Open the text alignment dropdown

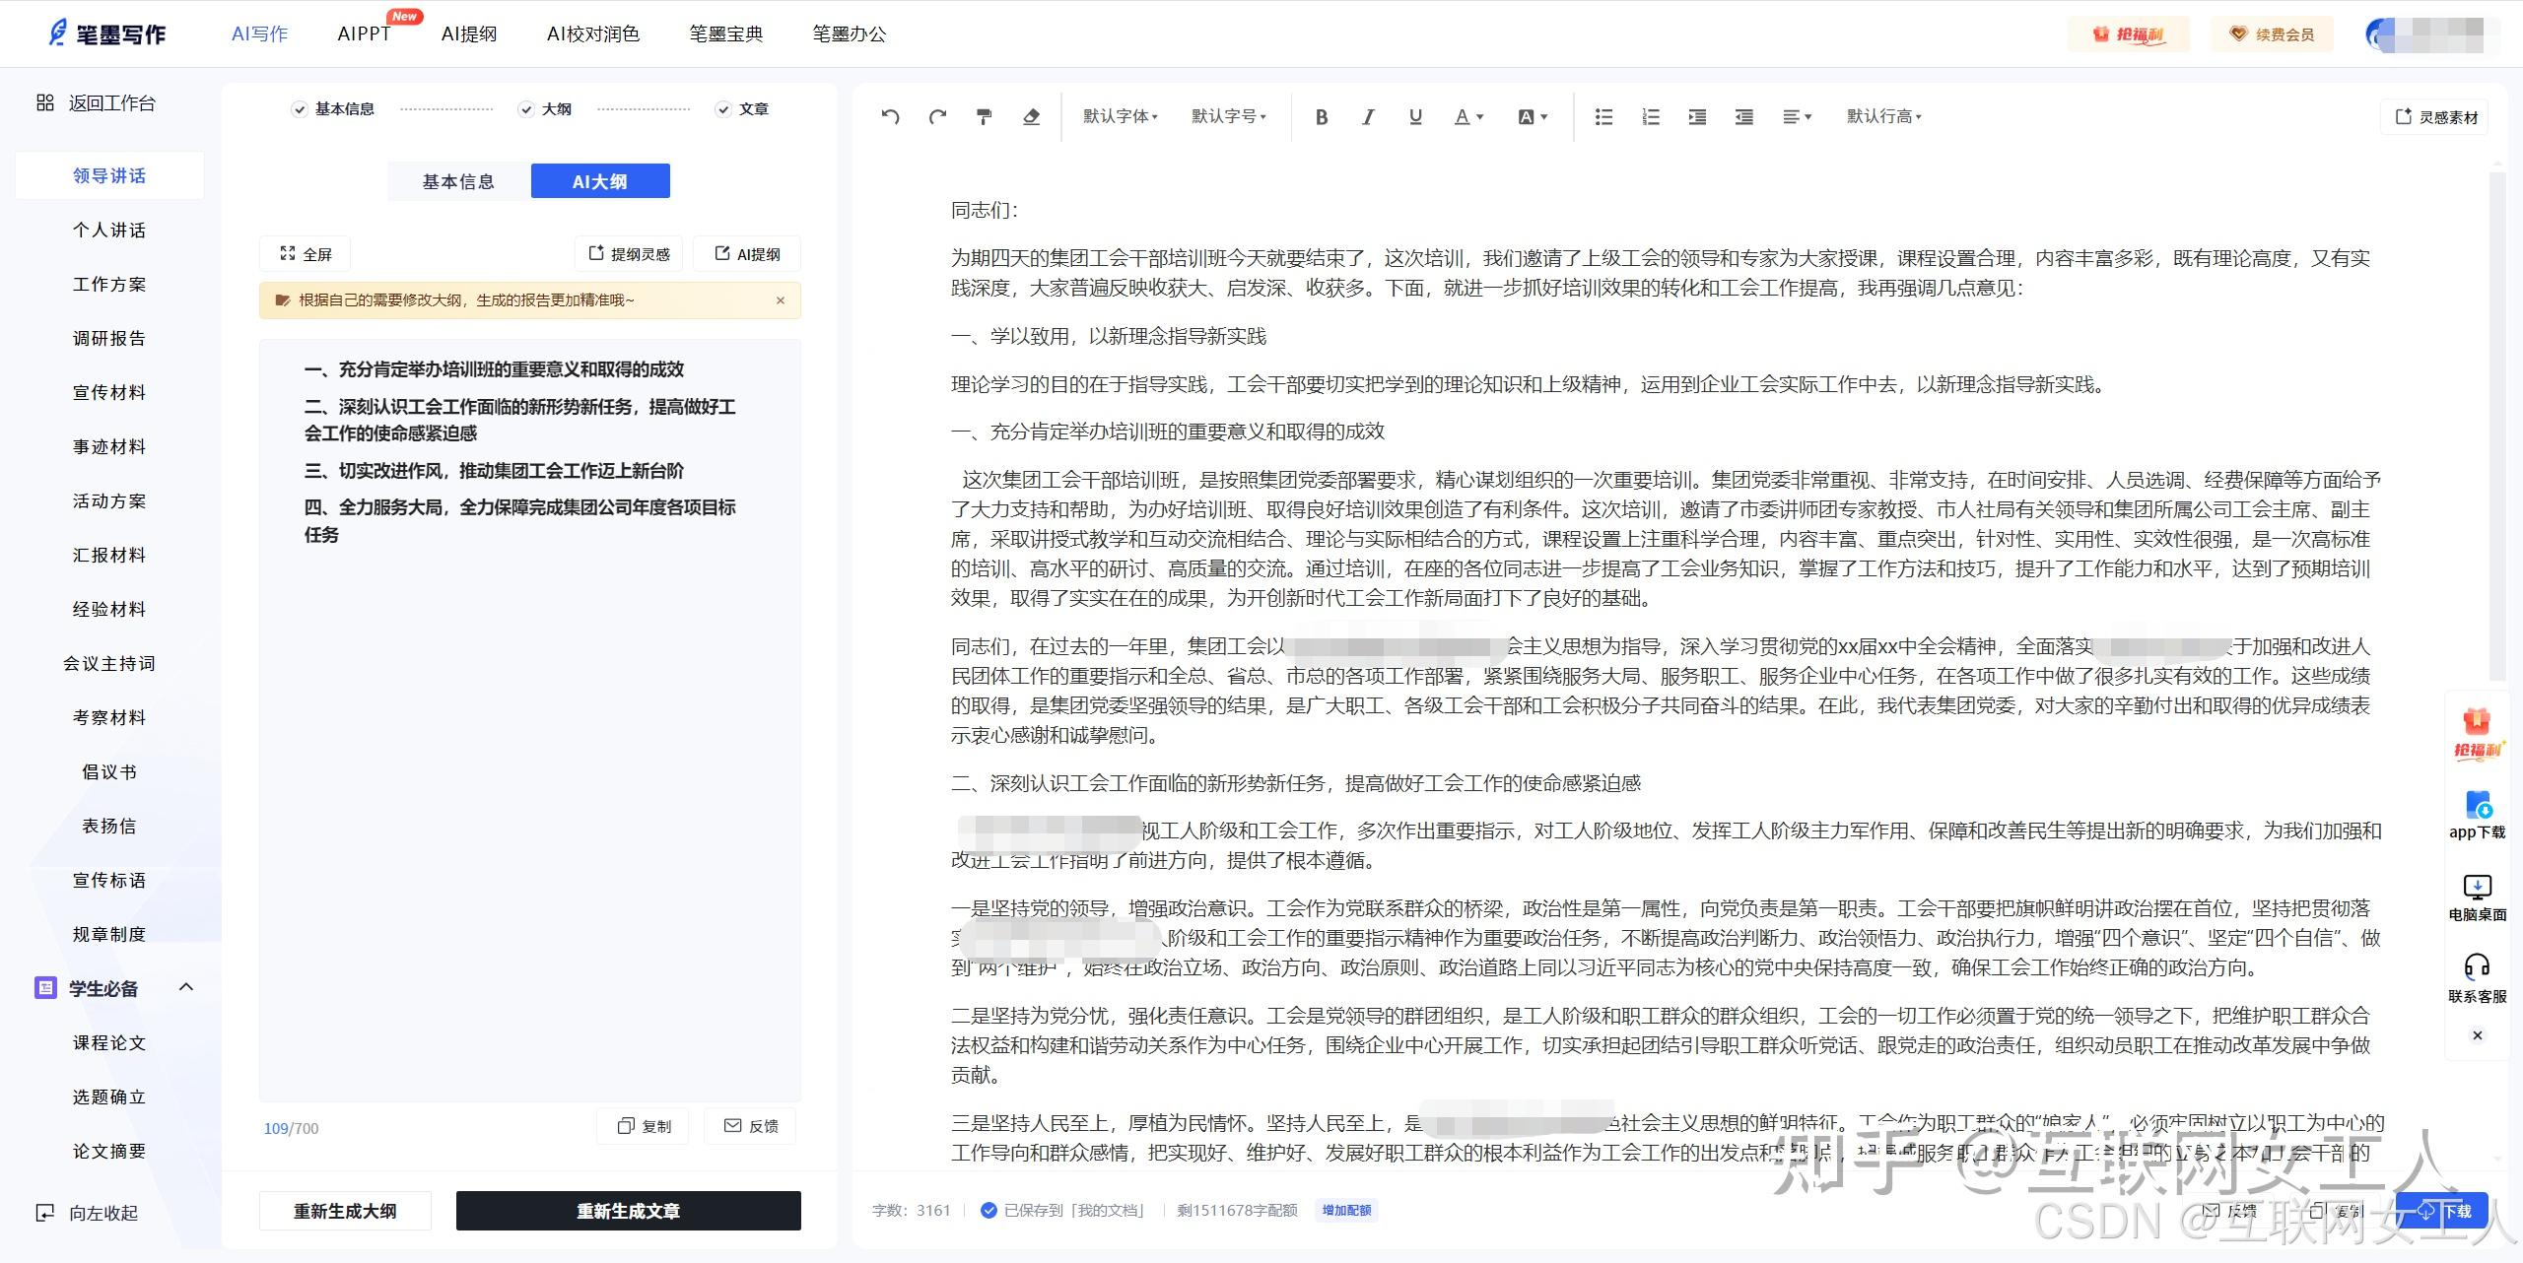[x=1797, y=116]
